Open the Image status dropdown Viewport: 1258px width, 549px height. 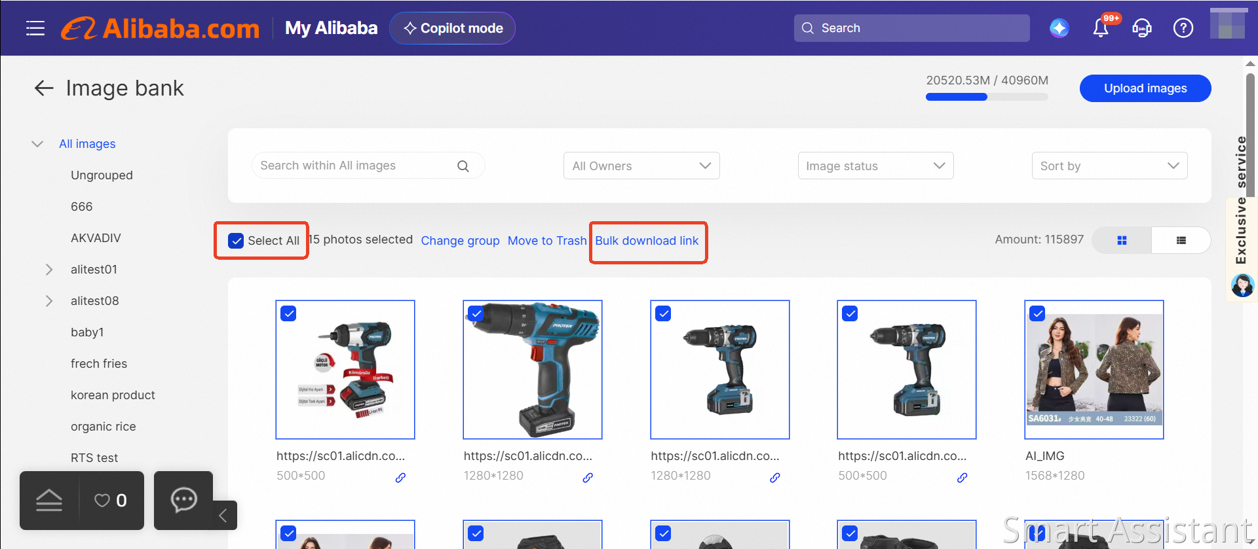875,166
